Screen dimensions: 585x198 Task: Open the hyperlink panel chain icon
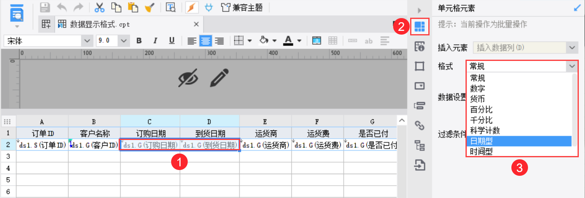click(420, 125)
